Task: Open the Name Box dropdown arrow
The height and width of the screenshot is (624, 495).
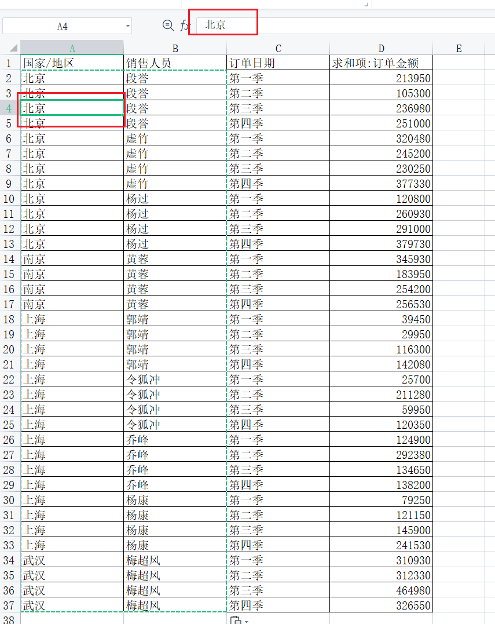Action: (127, 26)
